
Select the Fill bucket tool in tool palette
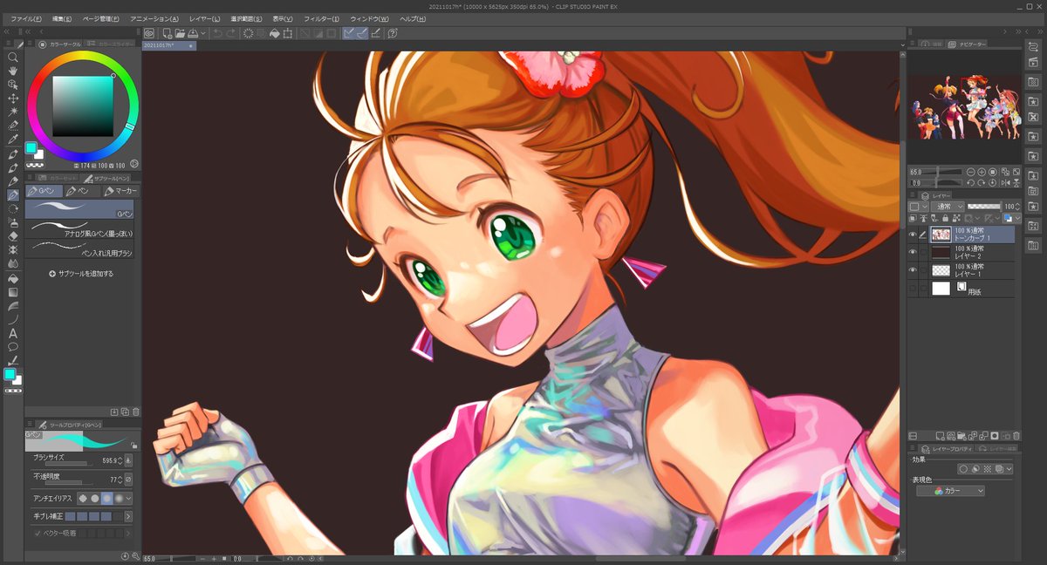pyautogui.click(x=13, y=278)
